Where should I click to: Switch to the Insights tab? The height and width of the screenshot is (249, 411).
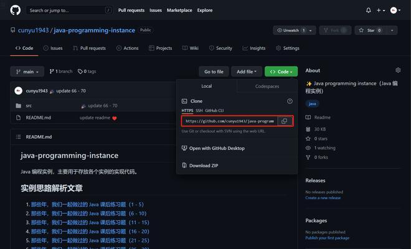pyautogui.click(x=254, y=48)
